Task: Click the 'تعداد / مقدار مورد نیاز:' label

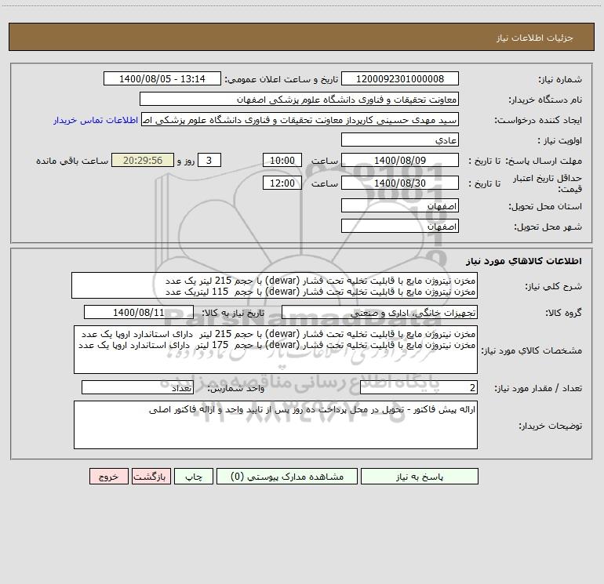Action: click(x=538, y=389)
